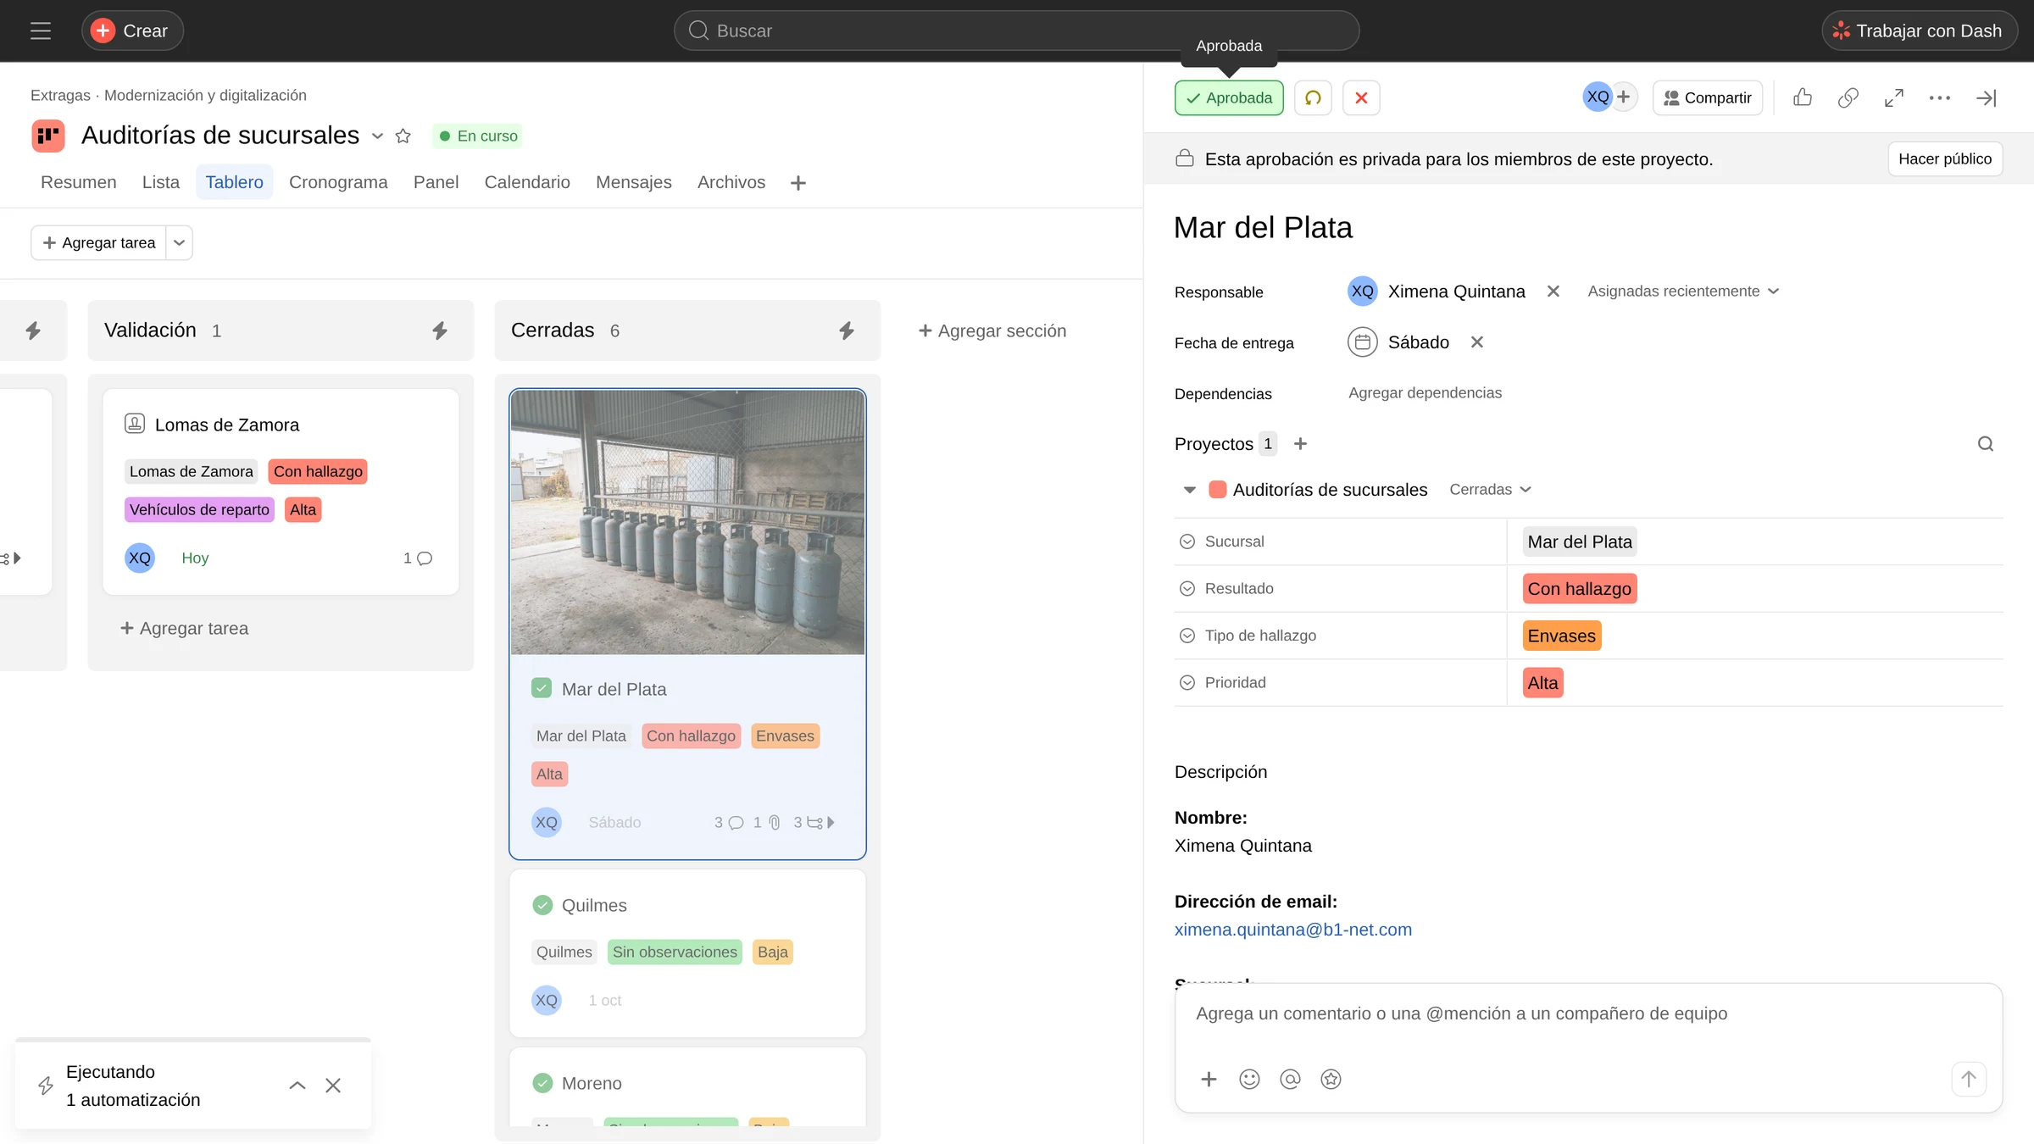Switch to the Lista tab
Screen dimensions: 2034x1144
click(161, 182)
